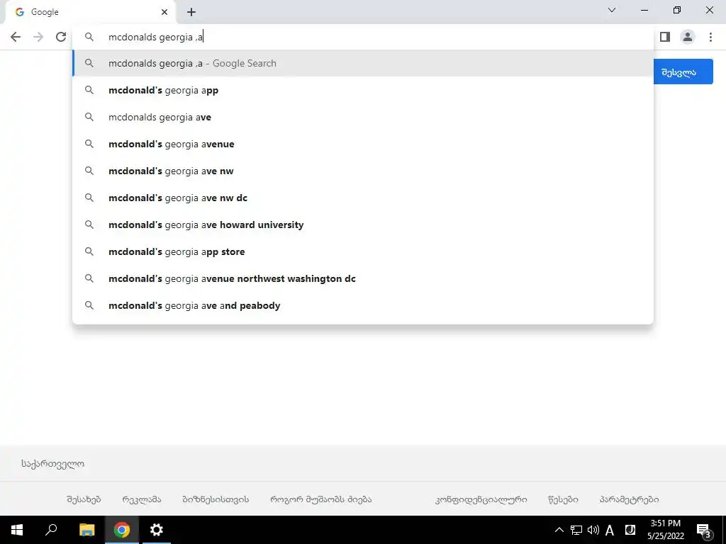Go back with the browser back arrow
Screen dimensions: 726x544
(x=16, y=37)
